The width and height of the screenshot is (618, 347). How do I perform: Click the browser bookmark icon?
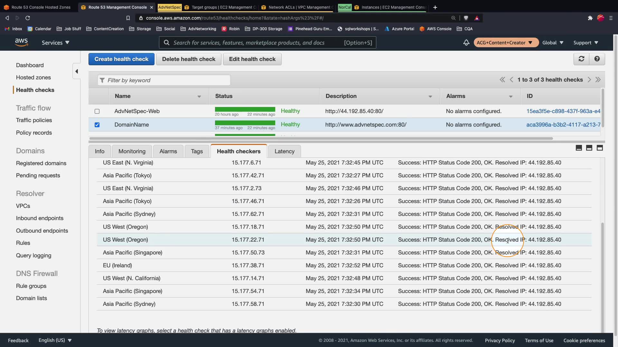[x=128, y=18]
